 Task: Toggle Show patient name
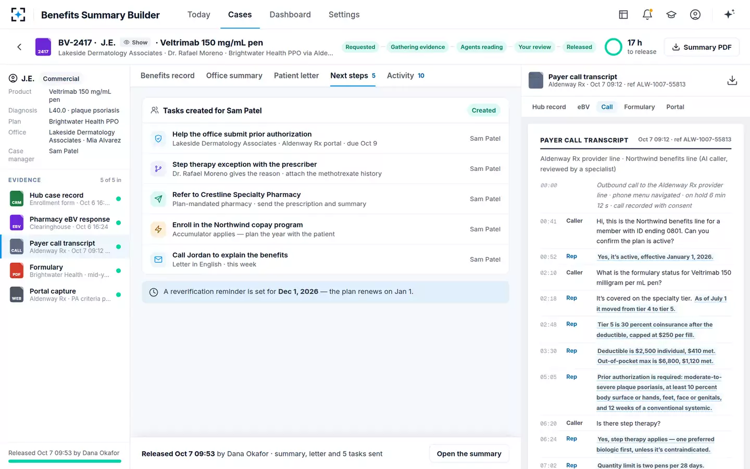135,42
